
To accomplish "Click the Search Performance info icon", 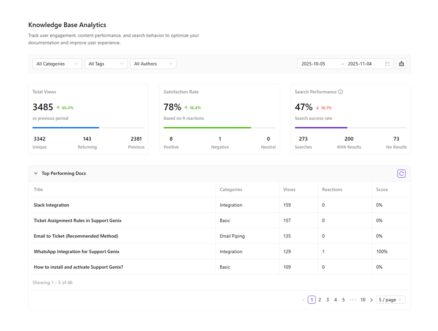I will tap(340, 92).
